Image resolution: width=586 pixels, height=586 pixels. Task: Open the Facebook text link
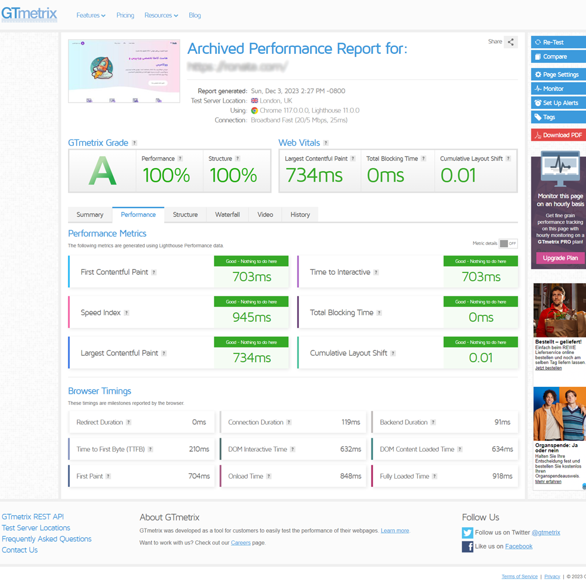tap(519, 546)
